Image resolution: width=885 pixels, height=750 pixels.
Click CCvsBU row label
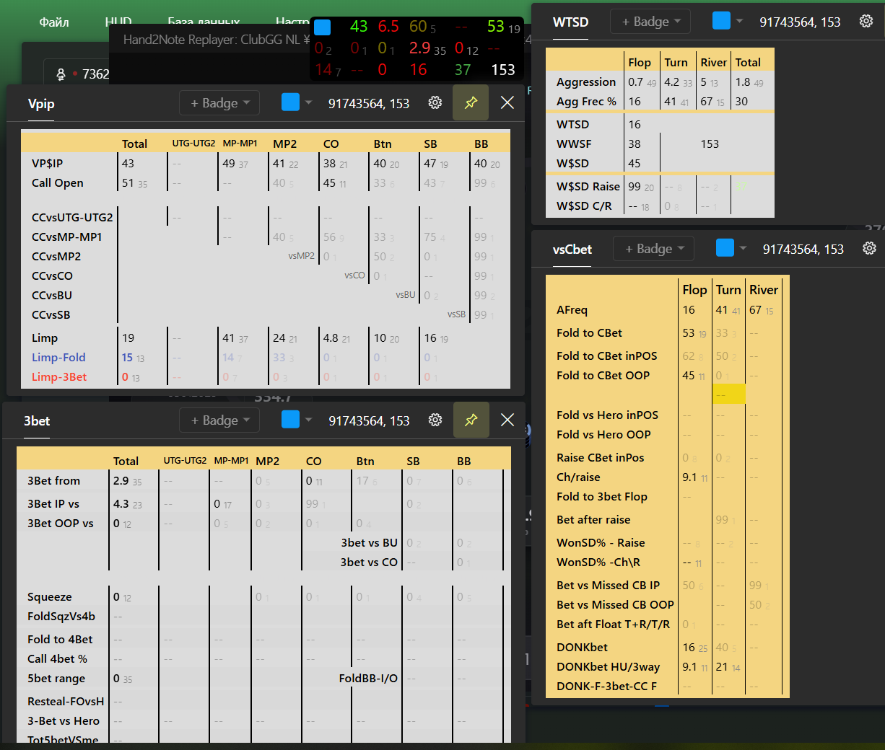[52, 296]
